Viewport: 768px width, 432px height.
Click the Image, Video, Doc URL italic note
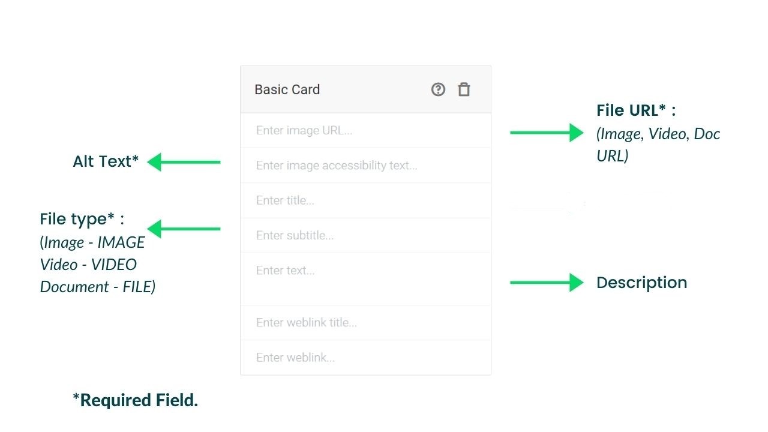(658, 145)
